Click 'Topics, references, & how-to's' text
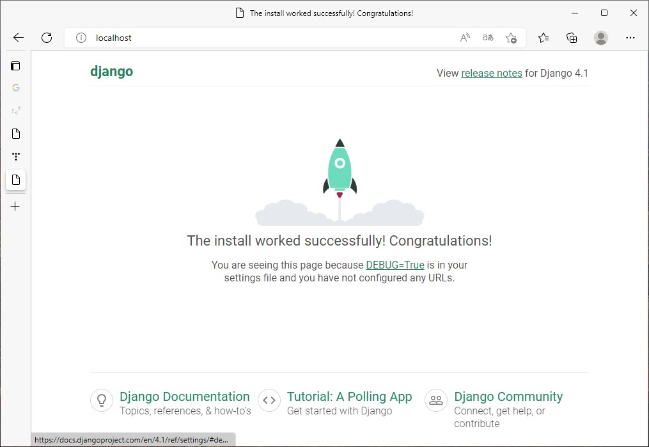Screen dimensions: 649x447 point(185,411)
